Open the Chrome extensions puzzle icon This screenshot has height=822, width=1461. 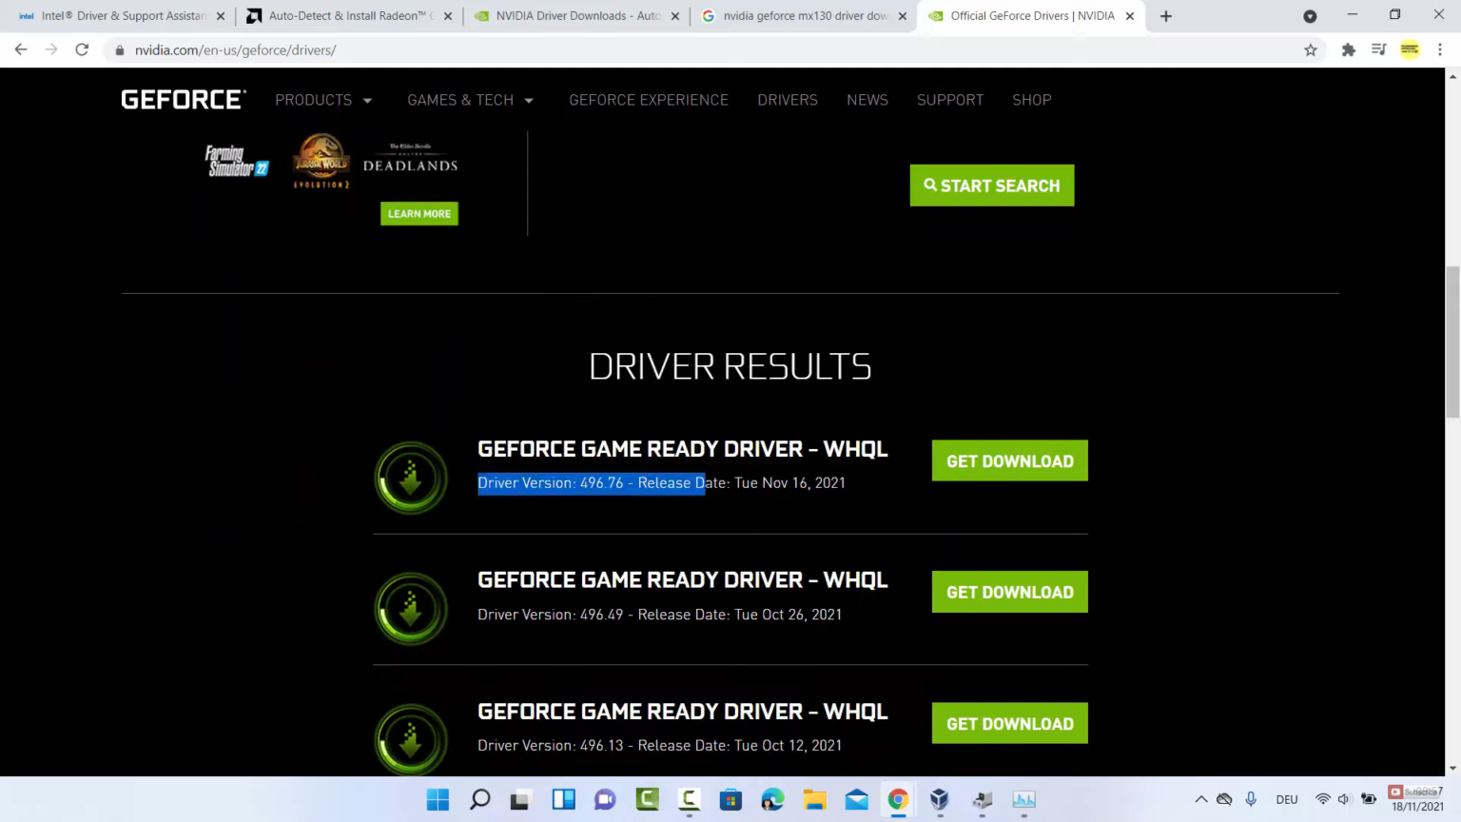coord(1349,49)
